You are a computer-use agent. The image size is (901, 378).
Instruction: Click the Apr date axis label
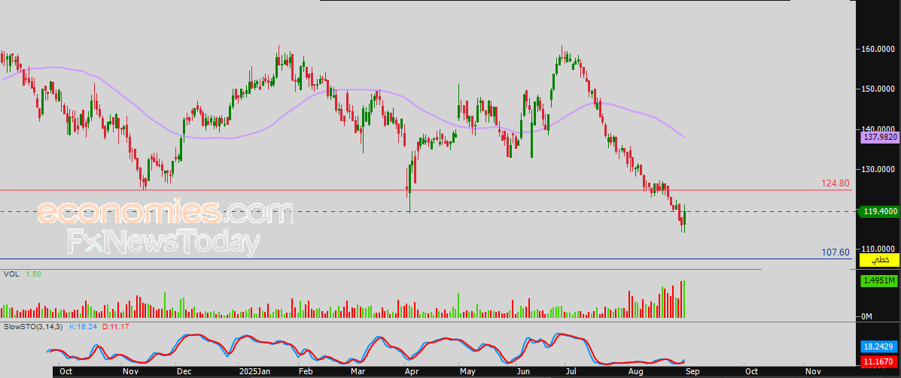[x=412, y=372]
